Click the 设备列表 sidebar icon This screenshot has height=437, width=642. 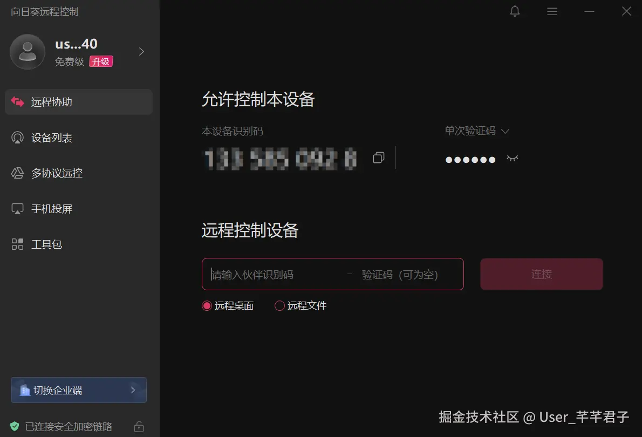17,138
